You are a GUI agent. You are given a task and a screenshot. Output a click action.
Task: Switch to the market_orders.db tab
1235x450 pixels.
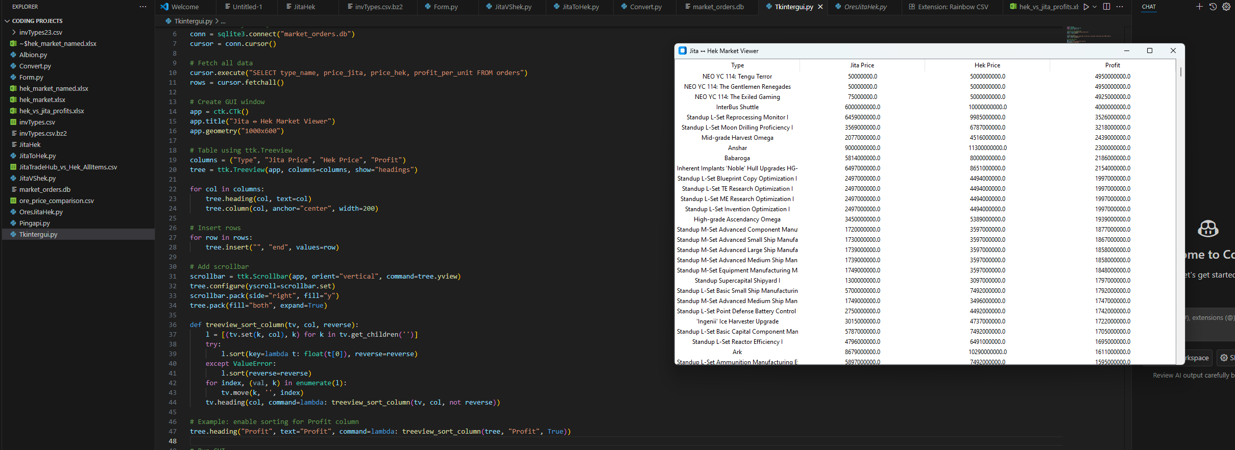coord(718,7)
